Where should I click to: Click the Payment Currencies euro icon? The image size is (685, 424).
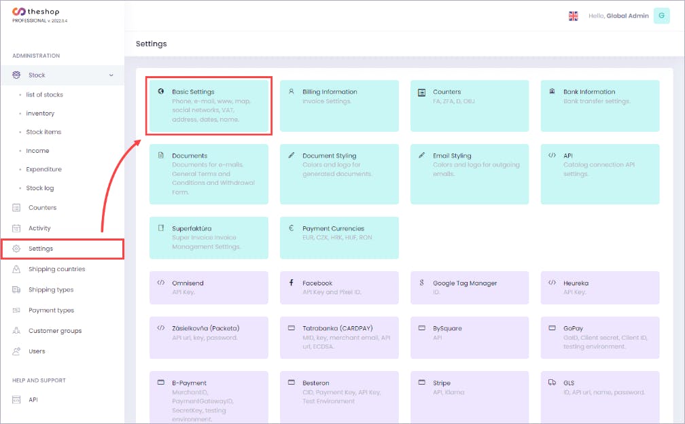coord(292,228)
